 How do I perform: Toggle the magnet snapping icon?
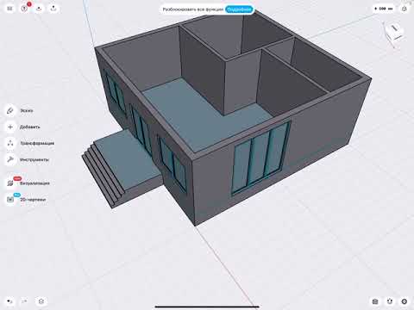[x=390, y=301]
